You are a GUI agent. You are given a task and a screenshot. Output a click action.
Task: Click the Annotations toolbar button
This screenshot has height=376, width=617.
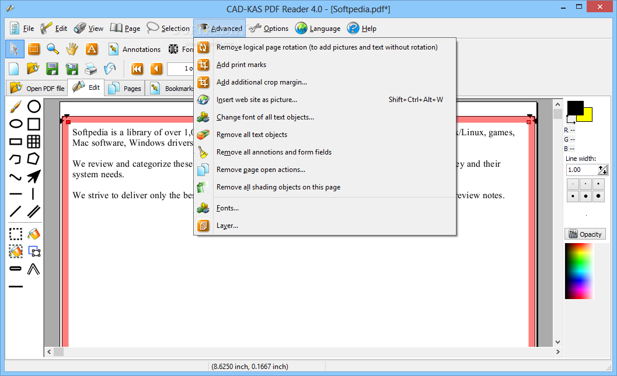pos(135,49)
